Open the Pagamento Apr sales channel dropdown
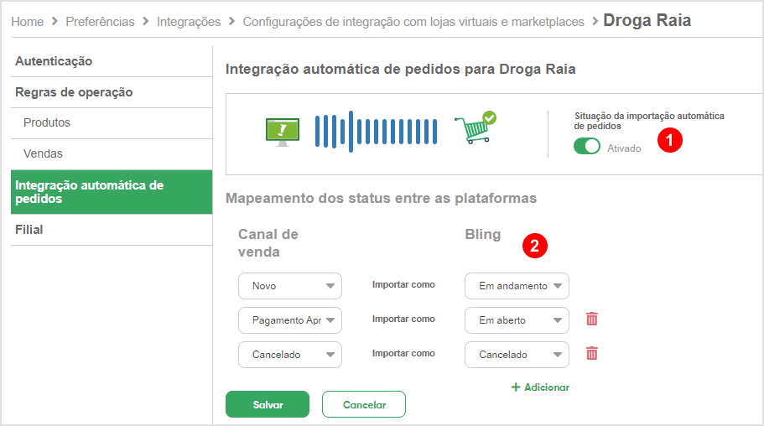The image size is (764, 426). click(x=290, y=320)
